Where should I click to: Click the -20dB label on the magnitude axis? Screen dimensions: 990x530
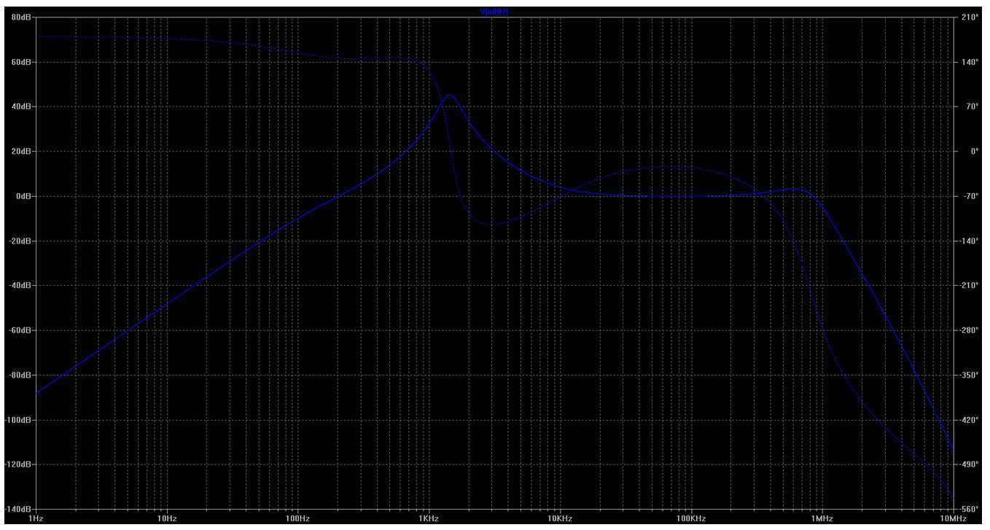20,241
